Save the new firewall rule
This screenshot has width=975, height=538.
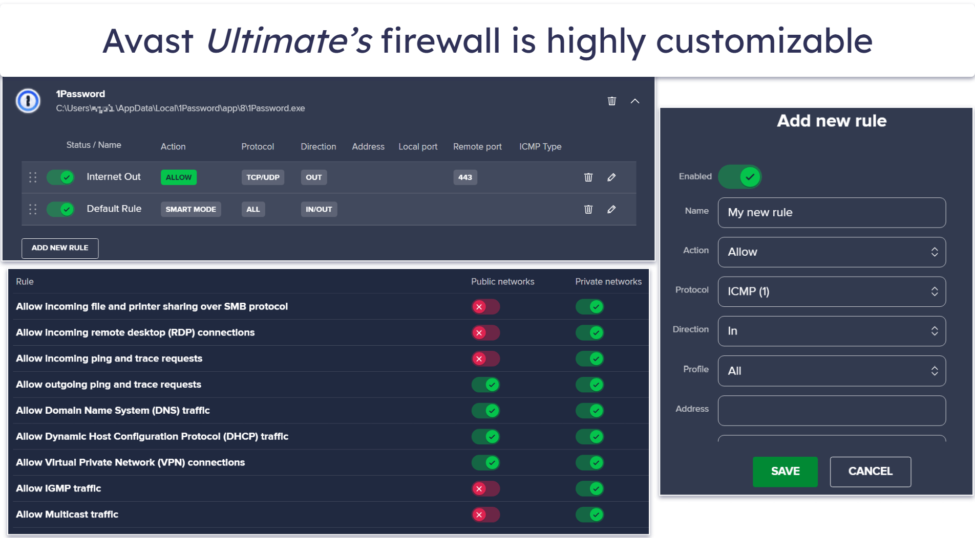coord(785,472)
